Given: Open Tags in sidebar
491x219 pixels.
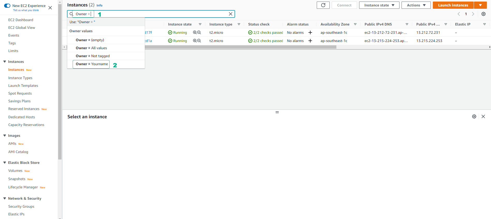Looking at the screenshot, I should point(12,43).
